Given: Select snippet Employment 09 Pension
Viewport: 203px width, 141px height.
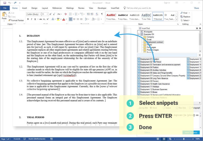Looking at the screenshot, I should point(148,81).
